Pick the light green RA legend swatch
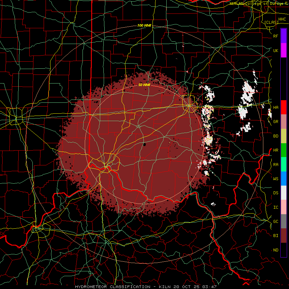The height and width of the screenshot is (289, 289). 284,164
